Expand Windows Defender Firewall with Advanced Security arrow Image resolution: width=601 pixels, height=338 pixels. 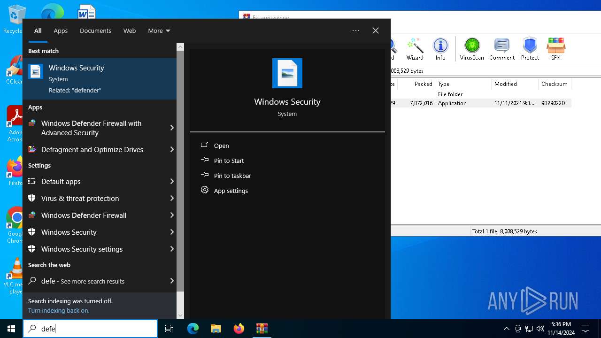[172, 128]
